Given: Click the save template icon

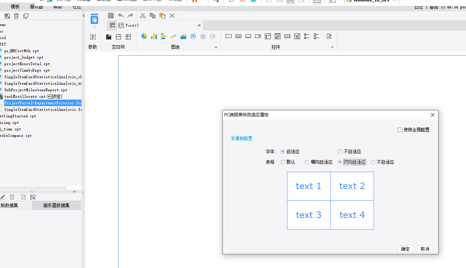Looking at the screenshot, I should click(x=111, y=16).
